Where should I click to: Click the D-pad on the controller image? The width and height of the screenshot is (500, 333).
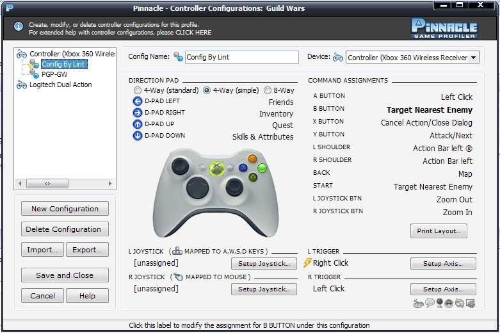click(197, 188)
